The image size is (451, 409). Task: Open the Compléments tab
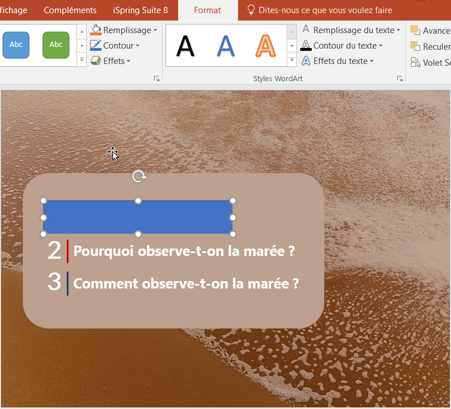[x=70, y=10]
